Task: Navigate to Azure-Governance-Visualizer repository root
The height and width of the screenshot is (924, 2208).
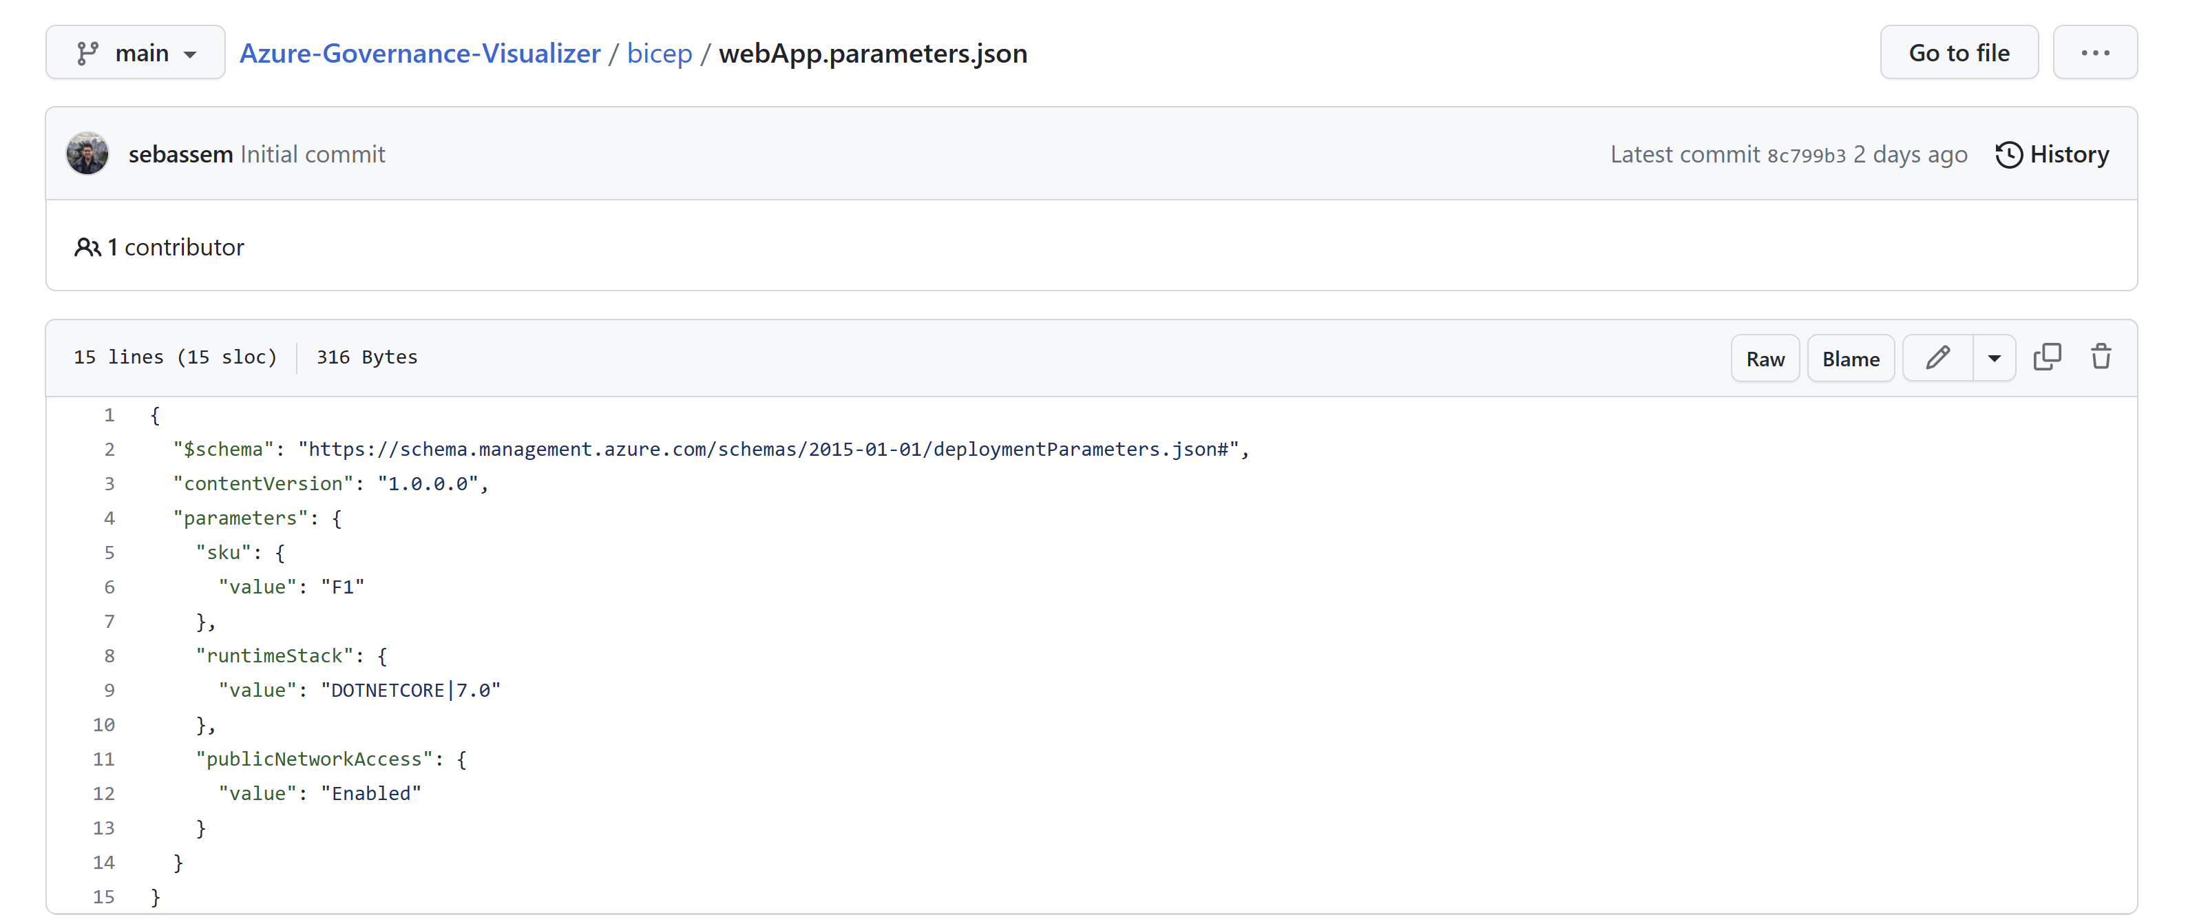Action: (419, 53)
